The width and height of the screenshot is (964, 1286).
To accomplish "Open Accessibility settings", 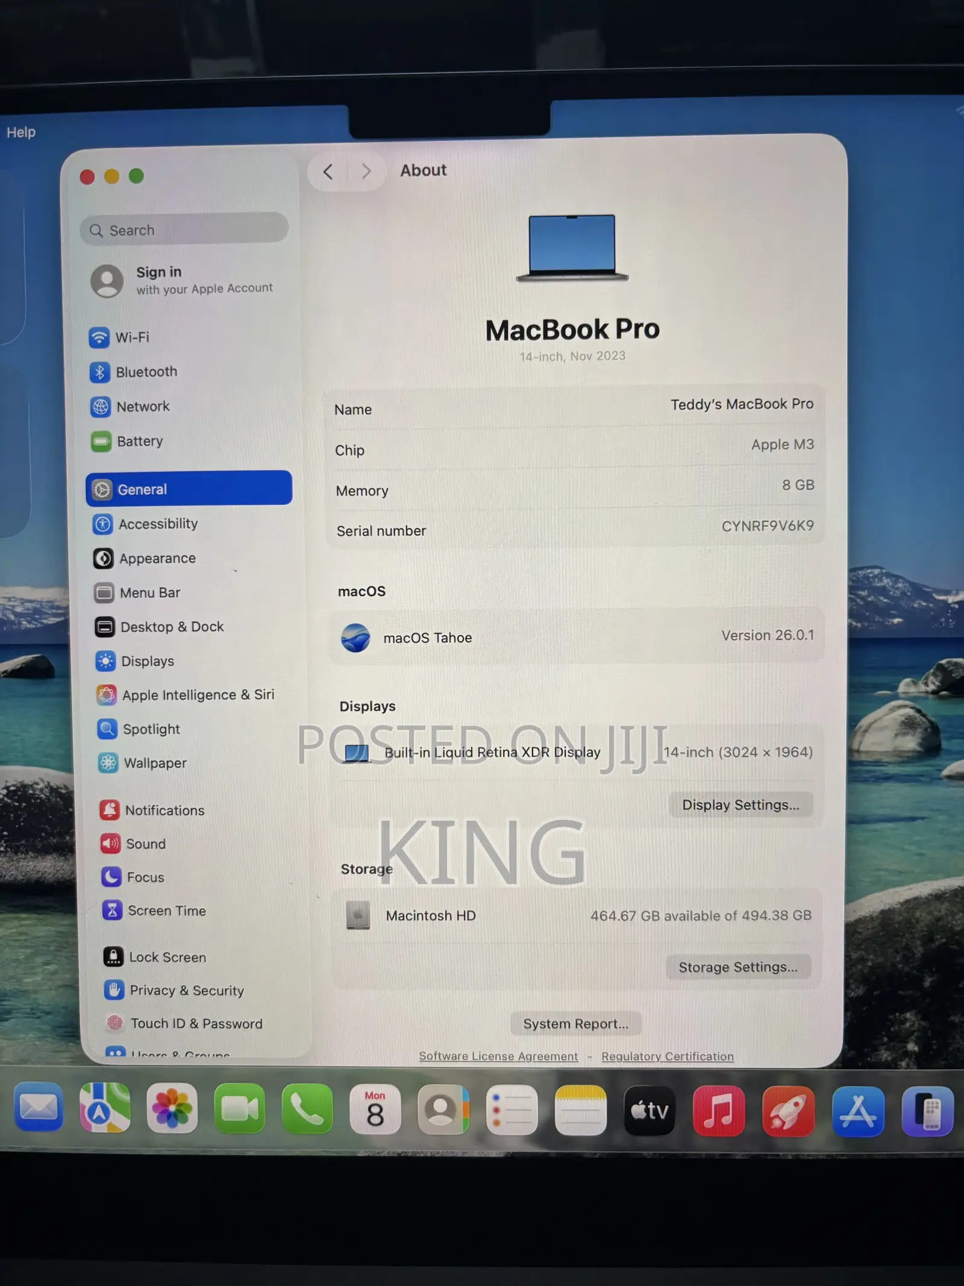I will (145, 524).
